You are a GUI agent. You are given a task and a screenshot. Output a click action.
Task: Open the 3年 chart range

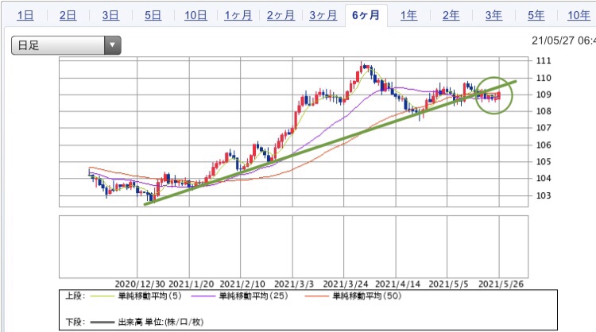coord(493,16)
